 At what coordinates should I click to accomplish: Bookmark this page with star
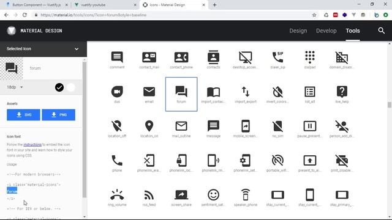(x=314, y=15)
